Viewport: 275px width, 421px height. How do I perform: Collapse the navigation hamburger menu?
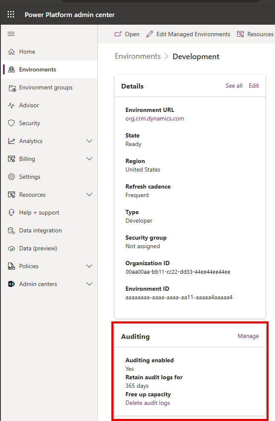pyautogui.click(x=11, y=34)
